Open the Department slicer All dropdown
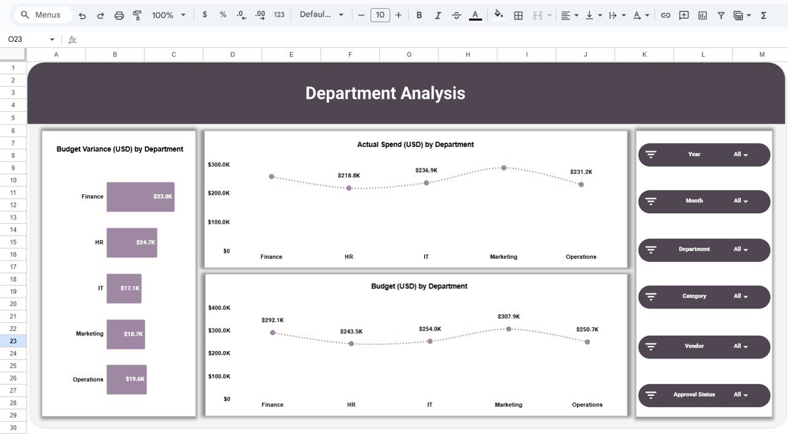This screenshot has width=788, height=434. [742, 250]
